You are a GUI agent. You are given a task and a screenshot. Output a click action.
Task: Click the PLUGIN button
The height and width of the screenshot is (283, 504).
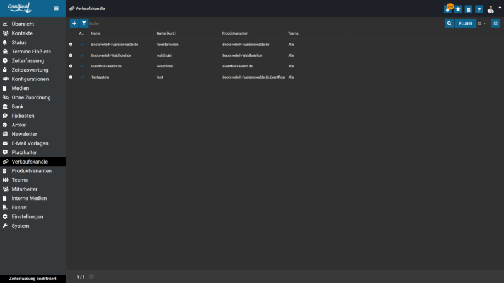tap(465, 23)
